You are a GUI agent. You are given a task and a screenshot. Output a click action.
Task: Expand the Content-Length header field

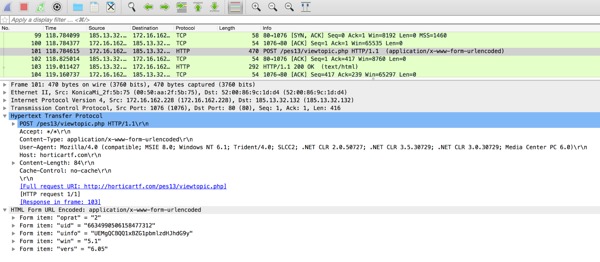(x=14, y=163)
